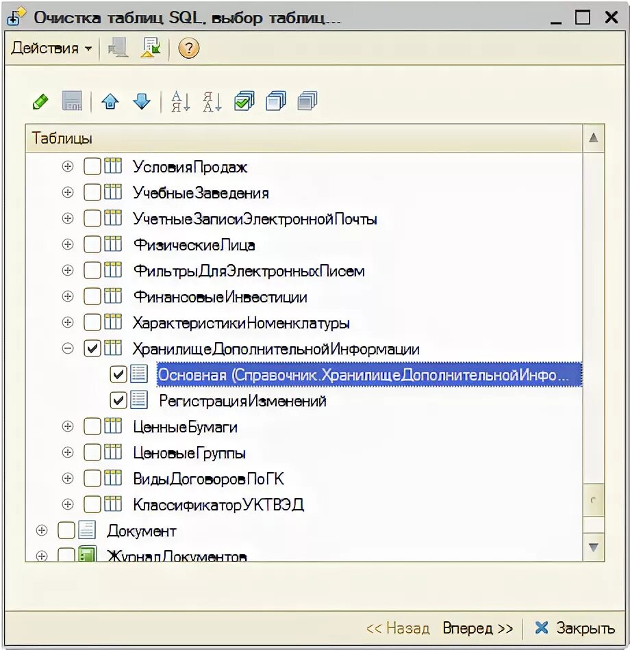Click the green pencil edit icon

(x=40, y=101)
